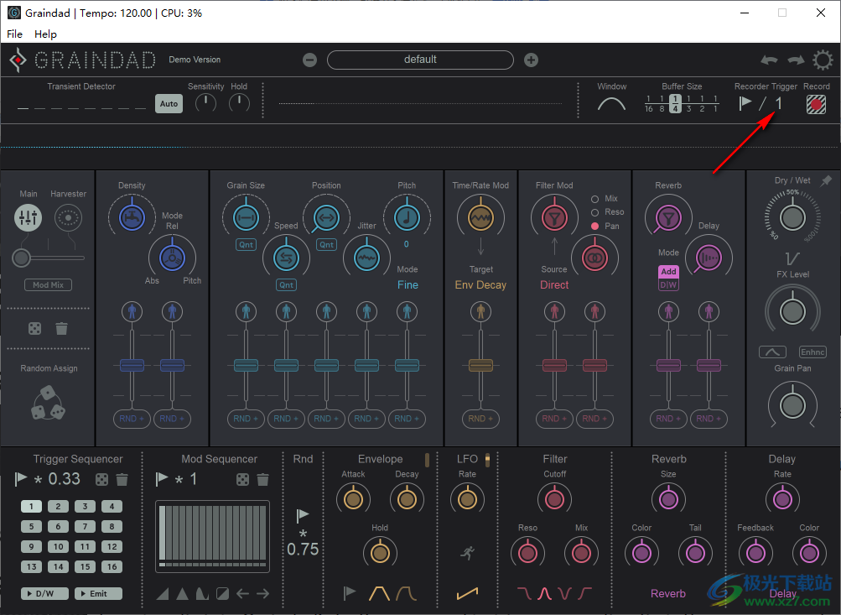
Task: Select the Add reverb mode
Action: (x=668, y=272)
